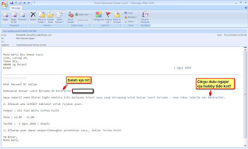Click Create Rule icon
248x149 pixels.
click(50, 17)
